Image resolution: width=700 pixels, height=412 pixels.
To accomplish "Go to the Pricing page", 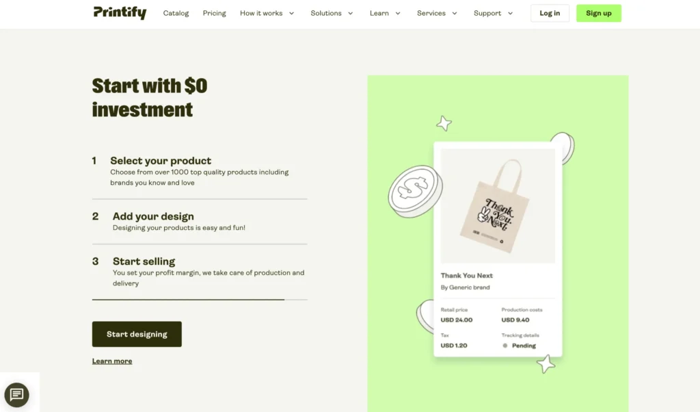I will pos(214,12).
